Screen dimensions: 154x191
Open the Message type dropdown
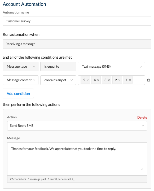(21, 67)
